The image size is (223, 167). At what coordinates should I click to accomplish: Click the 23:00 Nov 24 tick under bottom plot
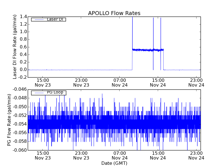196,155
